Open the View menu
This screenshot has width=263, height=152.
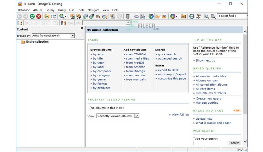[x=106, y=10]
